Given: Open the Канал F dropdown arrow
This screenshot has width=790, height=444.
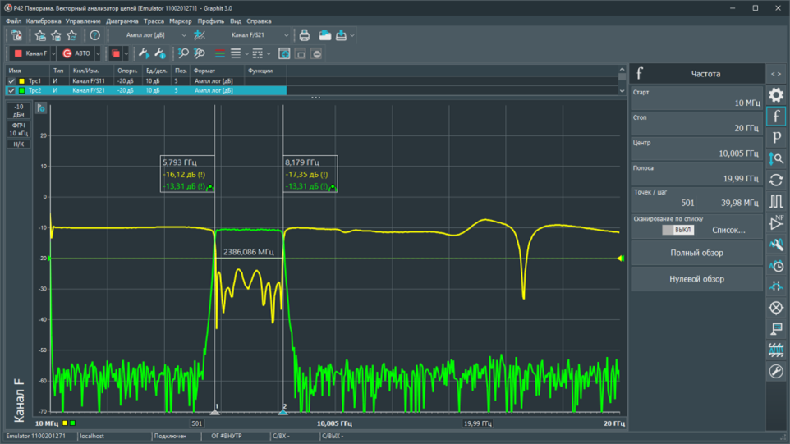Looking at the screenshot, I should point(53,53).
